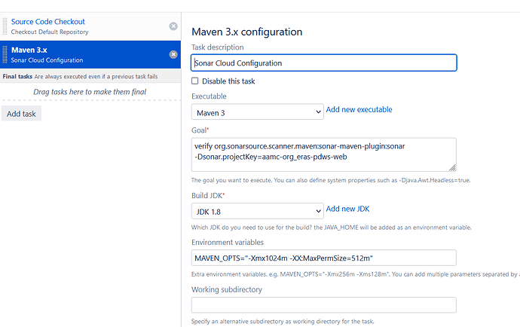520x327 pixels.
Task: Focus the Task description field
Action: click(x=324, y=63)
